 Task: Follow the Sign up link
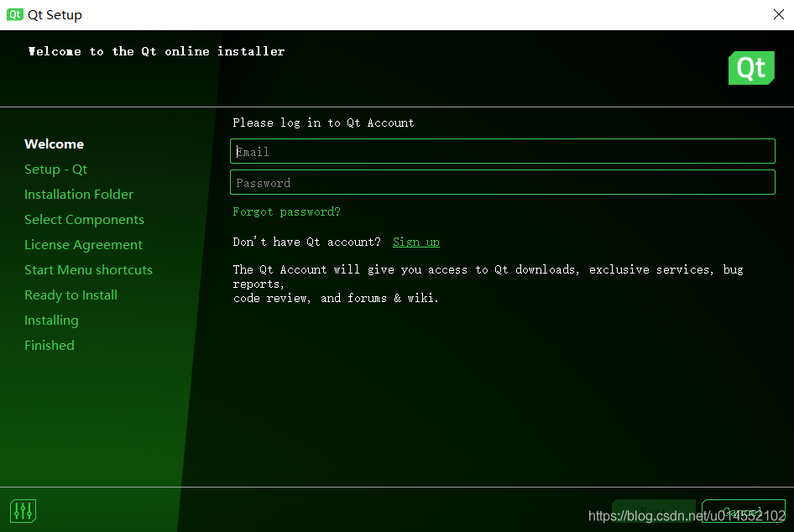416,242
